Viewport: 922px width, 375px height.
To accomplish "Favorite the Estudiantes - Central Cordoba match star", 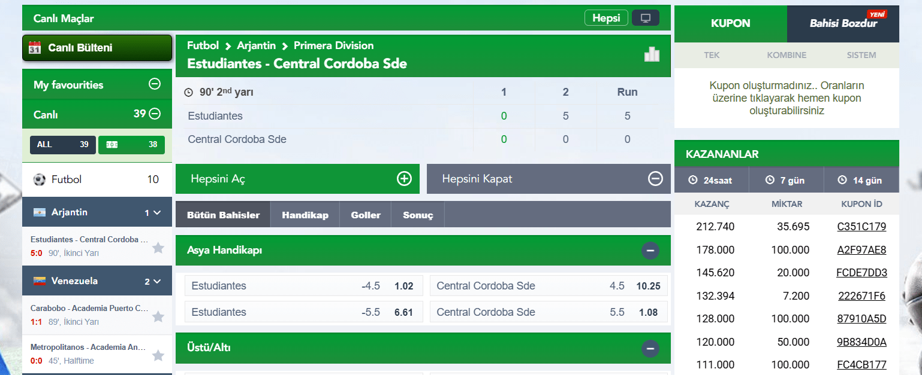I will click(158, 248).
